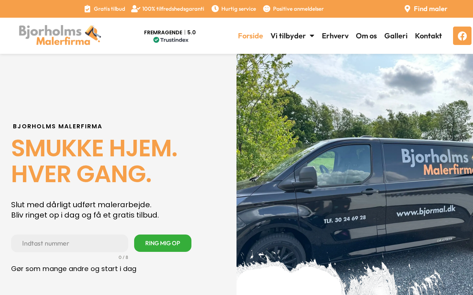Open the Vi tilbyder menu
The width and height of the screenshot is (473, 295).
click(x=292, y=36)
